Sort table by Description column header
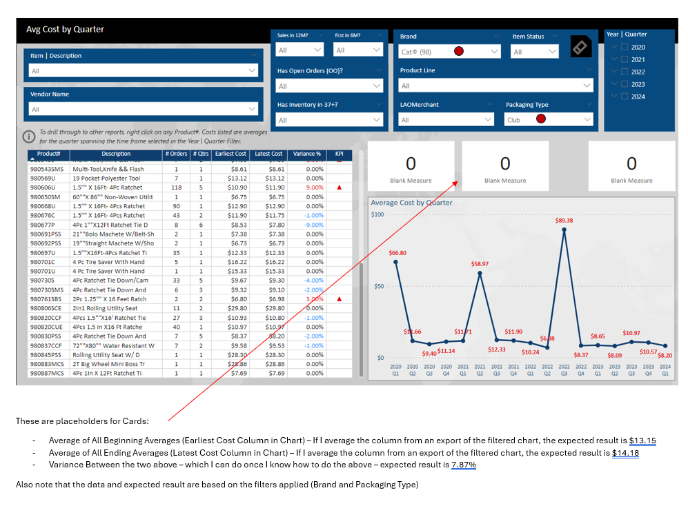This screenshot has height=506, width=688. coord(116,154)
